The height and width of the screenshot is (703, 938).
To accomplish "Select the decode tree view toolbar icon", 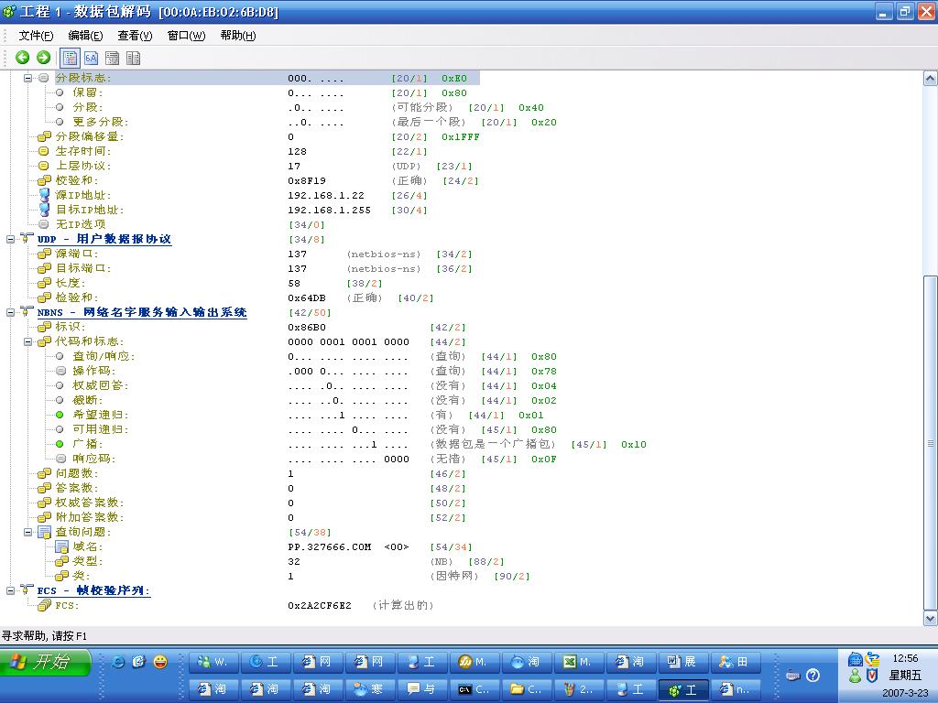I will click(71, 58).
